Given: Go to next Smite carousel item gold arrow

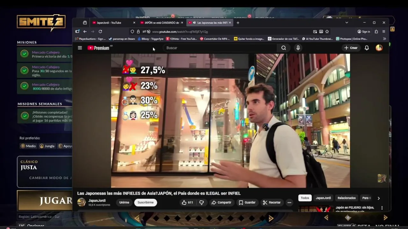Looking at the screenshot, I should point(271,218).
